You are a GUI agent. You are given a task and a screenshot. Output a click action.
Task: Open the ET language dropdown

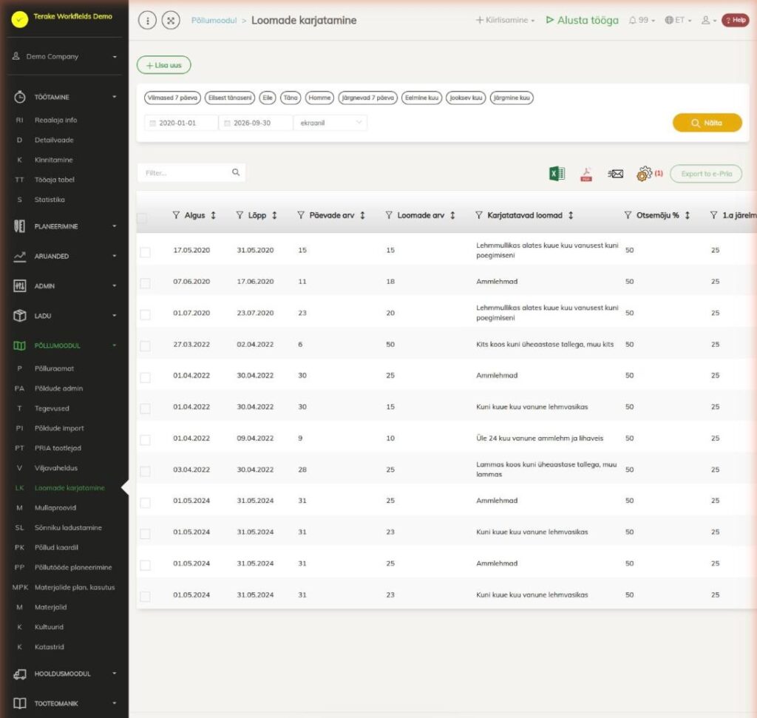click(x=678, y=20)
